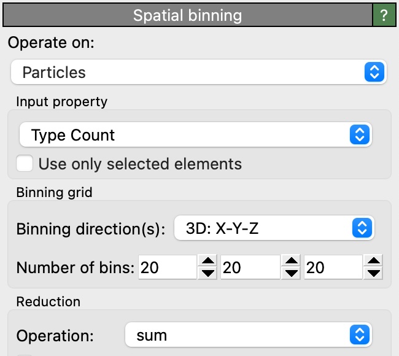The width and height of the screenshot is (399, 356).
Task: Increase the third number of bins value
Action: pos(373,261)
